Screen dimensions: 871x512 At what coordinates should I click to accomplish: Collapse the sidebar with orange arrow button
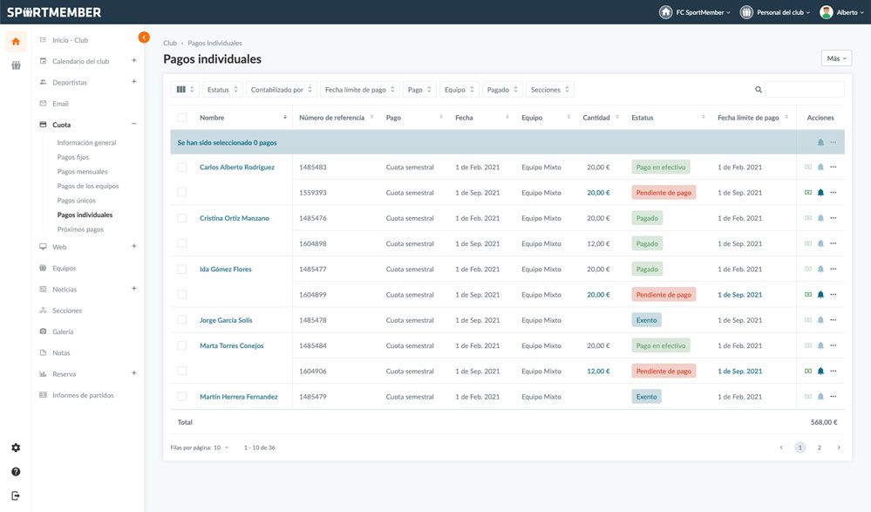coord(144,38)
